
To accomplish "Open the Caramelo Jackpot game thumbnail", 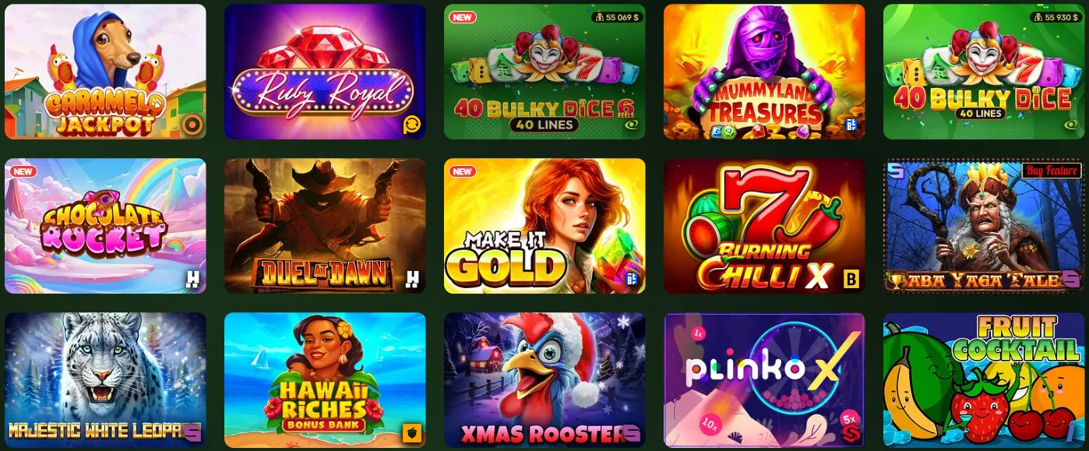I will point(105,72).
